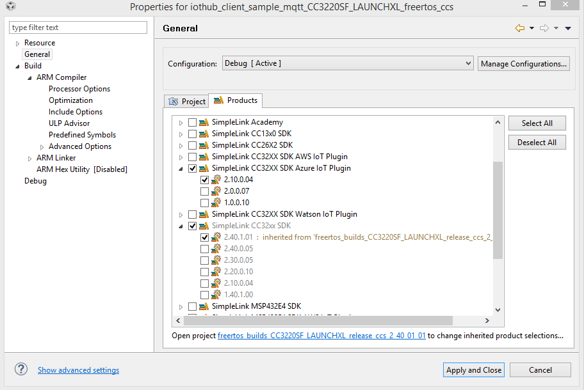Click the SimpleLink CC32xx SDK product icon
The image size is (584, 390).
tap(204, 226)
